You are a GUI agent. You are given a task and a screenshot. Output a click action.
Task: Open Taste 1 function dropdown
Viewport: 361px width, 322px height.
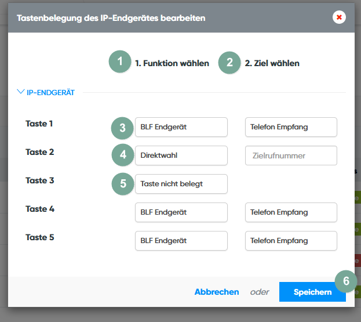(x=181, y=127)
